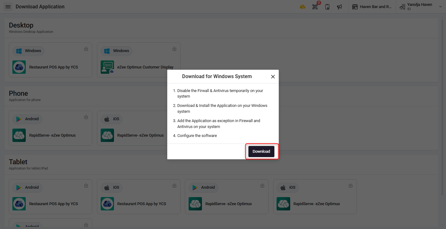Click the Windows chip on Restaurant POS App card

click(28, 51)
